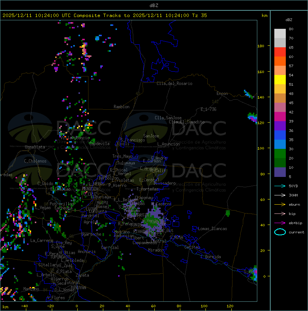Click the 'Manzano' place label
This screenshot has height=311, width=308.
[x=31, y=289]
